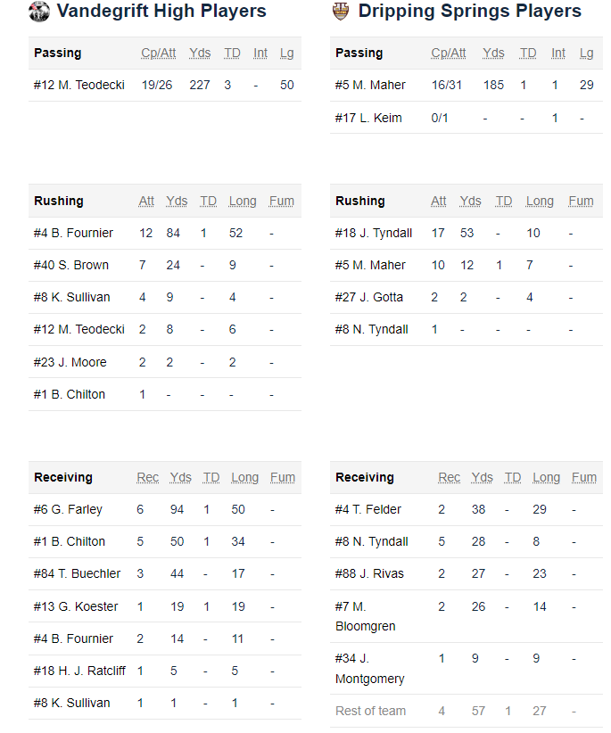Click the Dripping Springs team logo icon
The image size is (611, 733).
coord(341,12)
